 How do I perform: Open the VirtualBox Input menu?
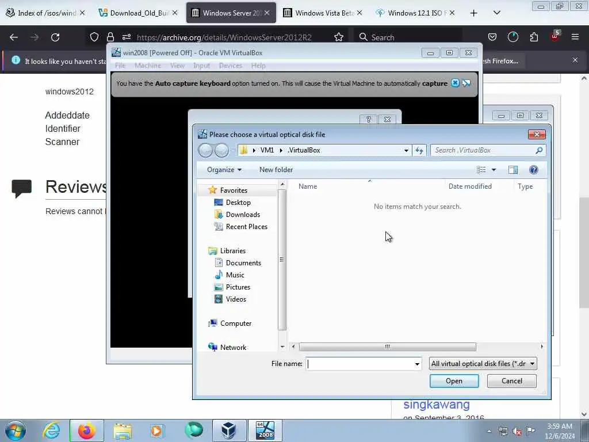click(x=201, y=66)
